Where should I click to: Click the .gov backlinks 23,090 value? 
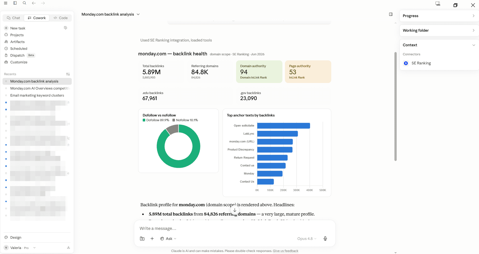248,98
